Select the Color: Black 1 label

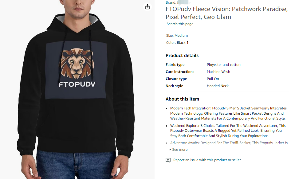click(177, 43)
